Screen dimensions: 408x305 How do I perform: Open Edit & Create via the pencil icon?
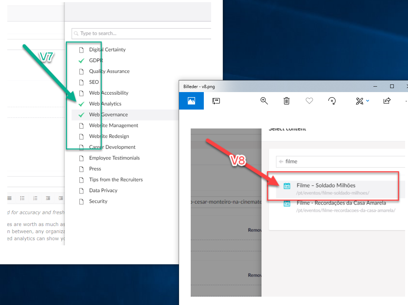[359, 101]
